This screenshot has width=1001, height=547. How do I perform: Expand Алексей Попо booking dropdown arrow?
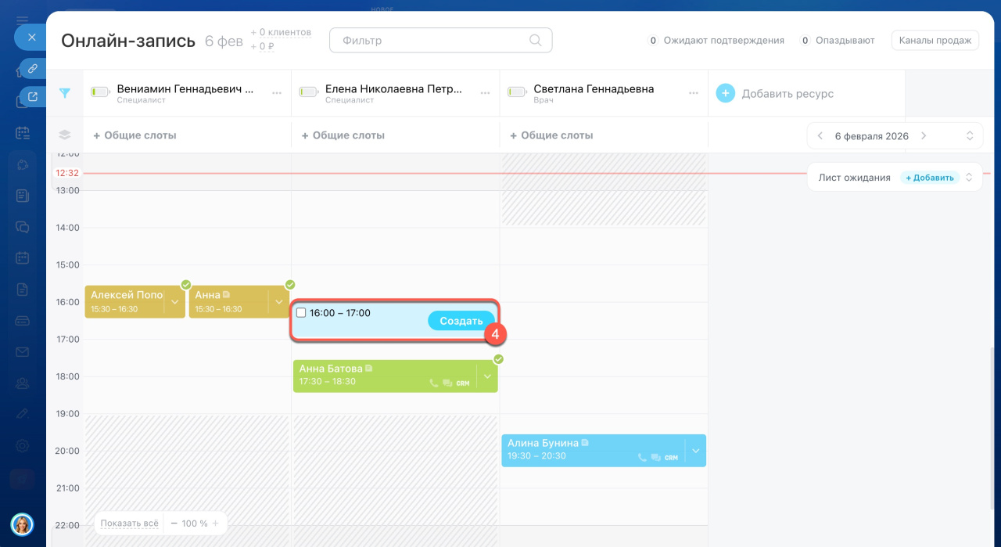point(175,302)
